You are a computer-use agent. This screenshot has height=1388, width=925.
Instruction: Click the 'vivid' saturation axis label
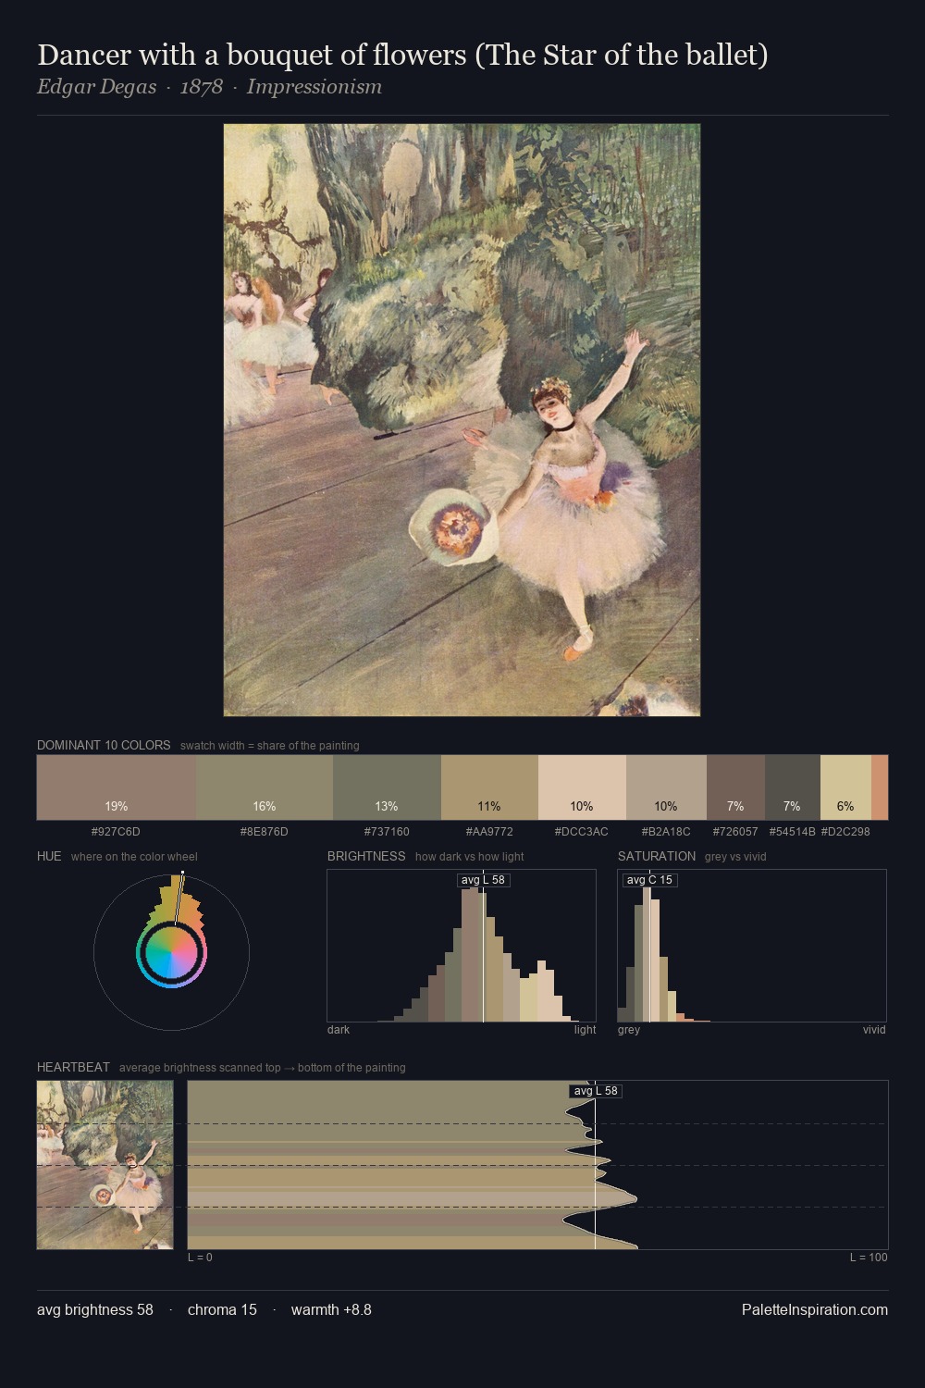coord(874,1030)
